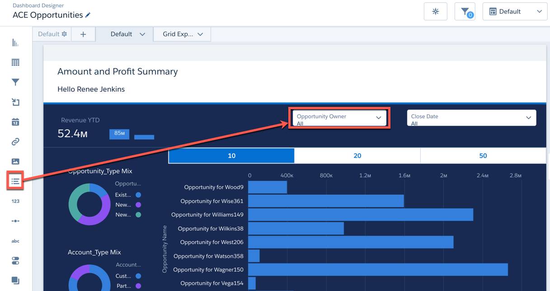Select the 50 toggle option
The width and height of the screenshot is (550, 291).
[x=483, y=156]
